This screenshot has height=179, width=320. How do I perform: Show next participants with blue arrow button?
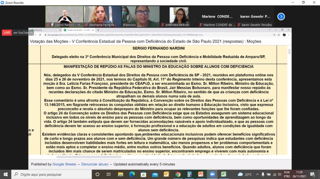click(281, 16)
